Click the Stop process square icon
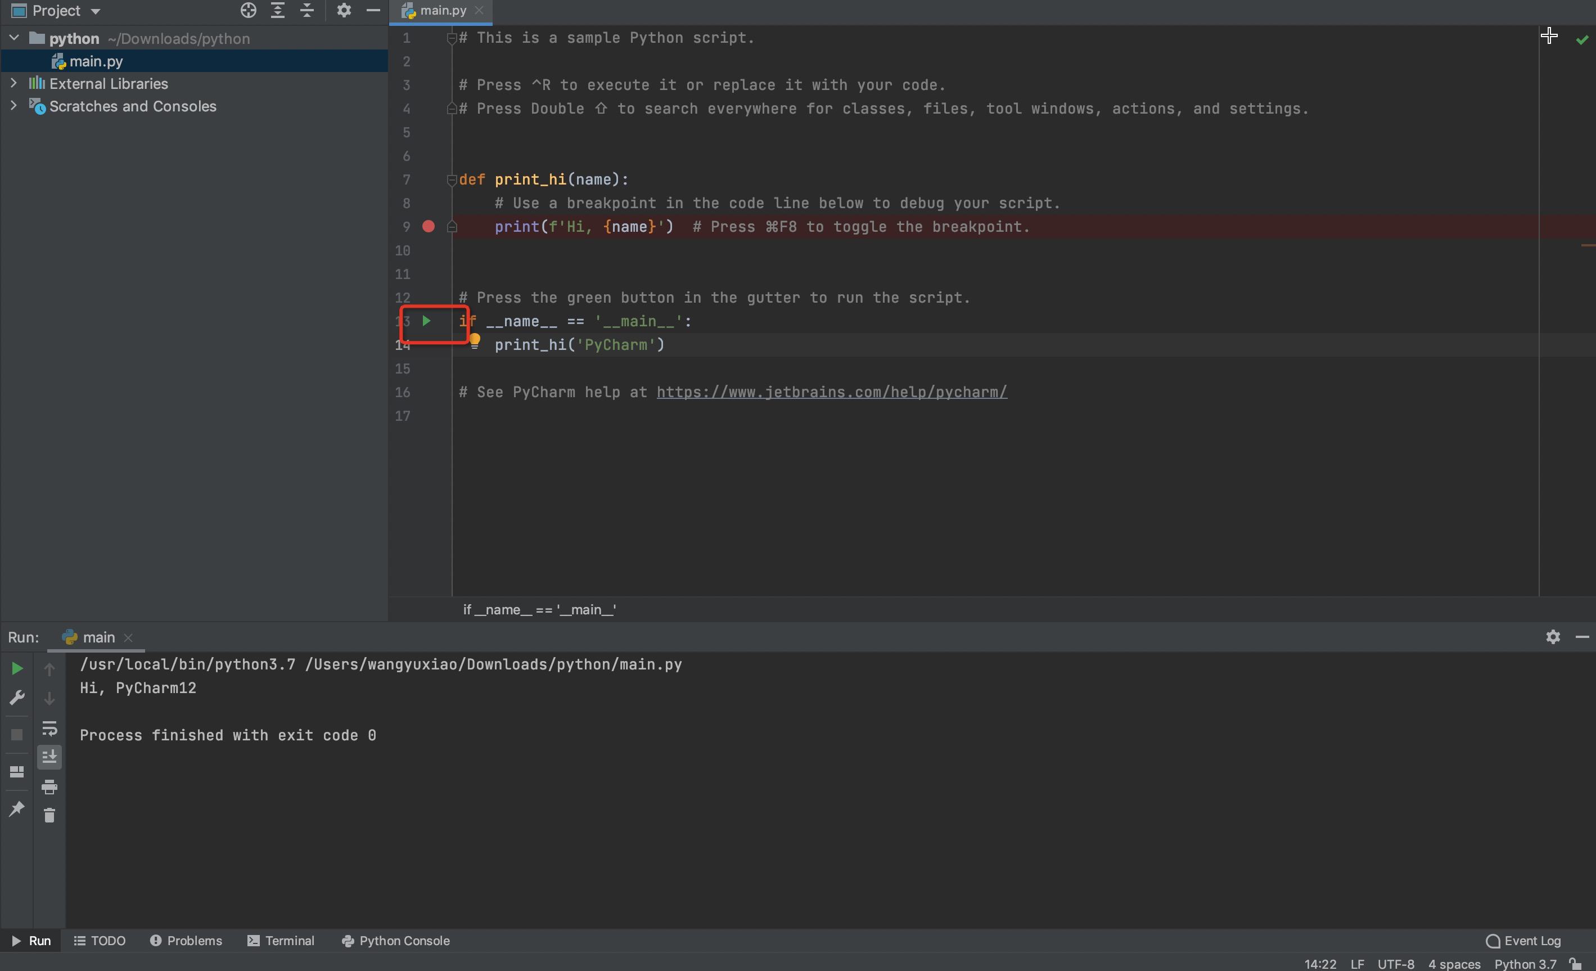Screen dimensions: 1596x971 (17, 735)
